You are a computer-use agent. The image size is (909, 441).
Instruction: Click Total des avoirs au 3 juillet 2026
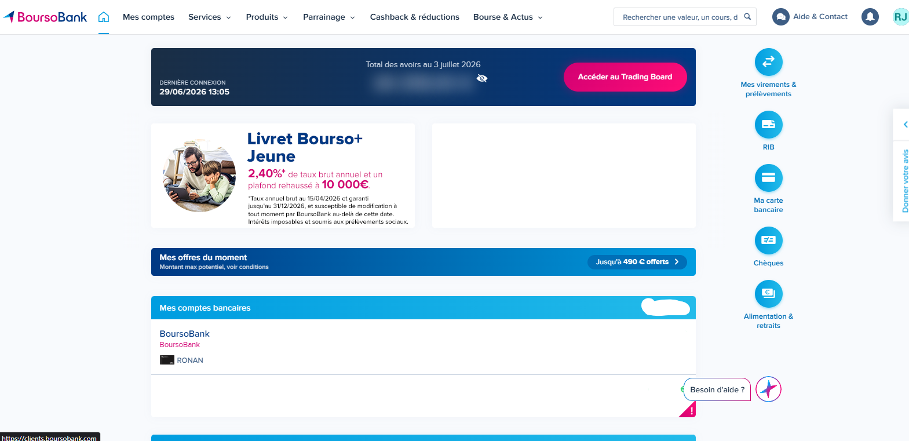423,64
